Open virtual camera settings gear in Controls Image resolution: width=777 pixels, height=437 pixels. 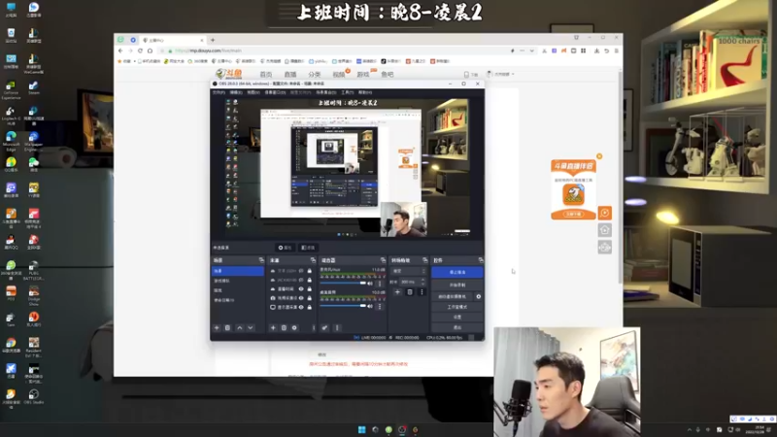click(x=478, y=297)
